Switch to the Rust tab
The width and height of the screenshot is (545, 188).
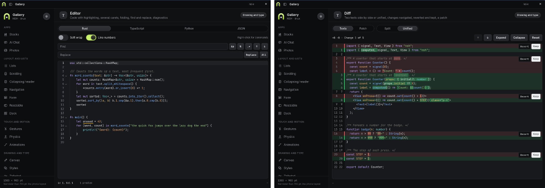pyautogui.click(x=84, y=28)
